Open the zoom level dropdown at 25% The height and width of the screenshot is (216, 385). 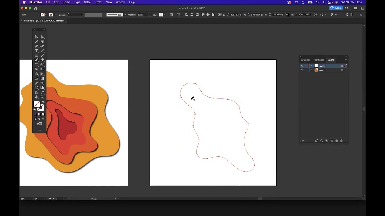pos(31,199)
